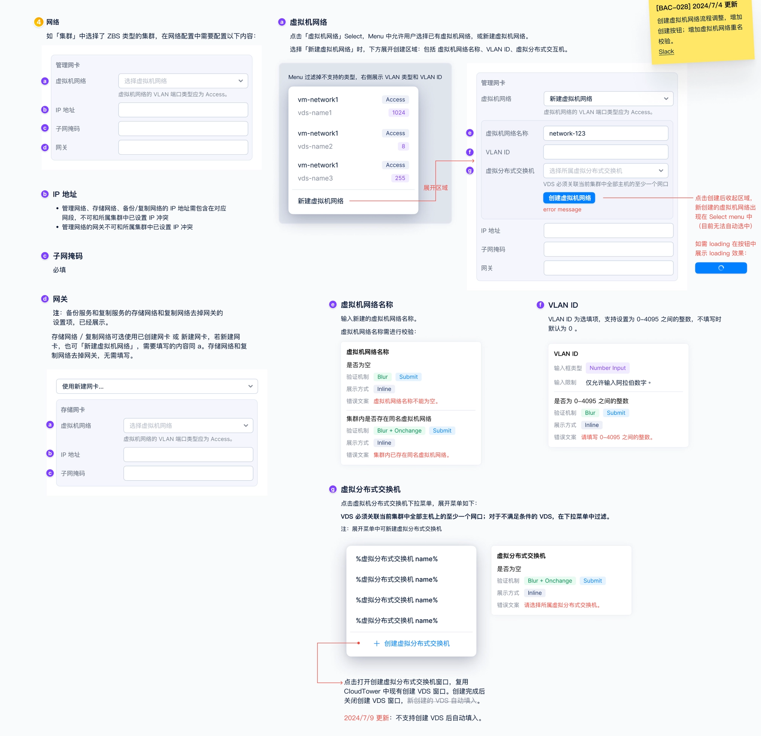761x736 pixels.
Task: Click the network-123 name input field
Action: point(605,133)
